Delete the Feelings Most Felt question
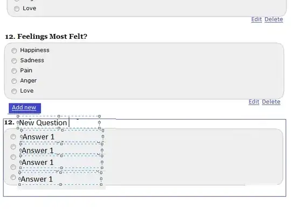The image size is (291, 209). click(x=271, y=102)
